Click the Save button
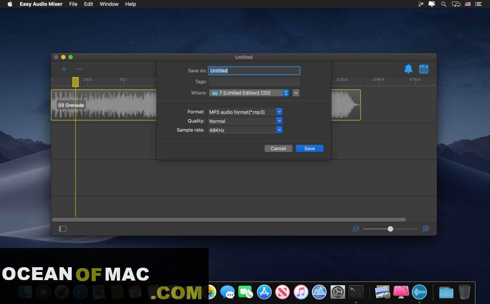490x304 pixels. (x=310, y=149)
